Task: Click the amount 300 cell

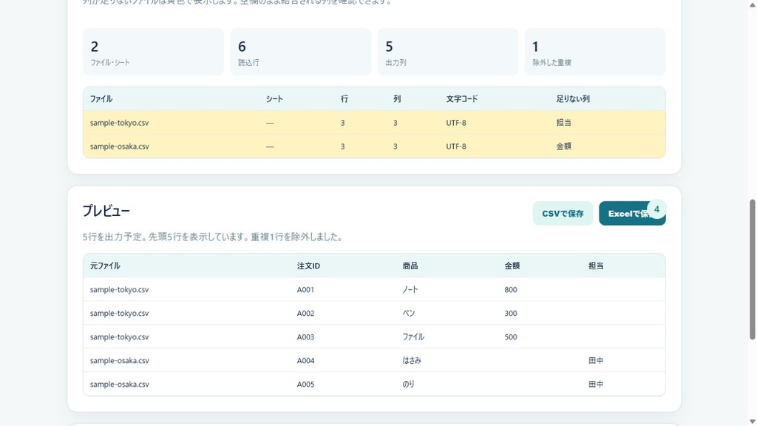Action: click(x=511, y=314)
